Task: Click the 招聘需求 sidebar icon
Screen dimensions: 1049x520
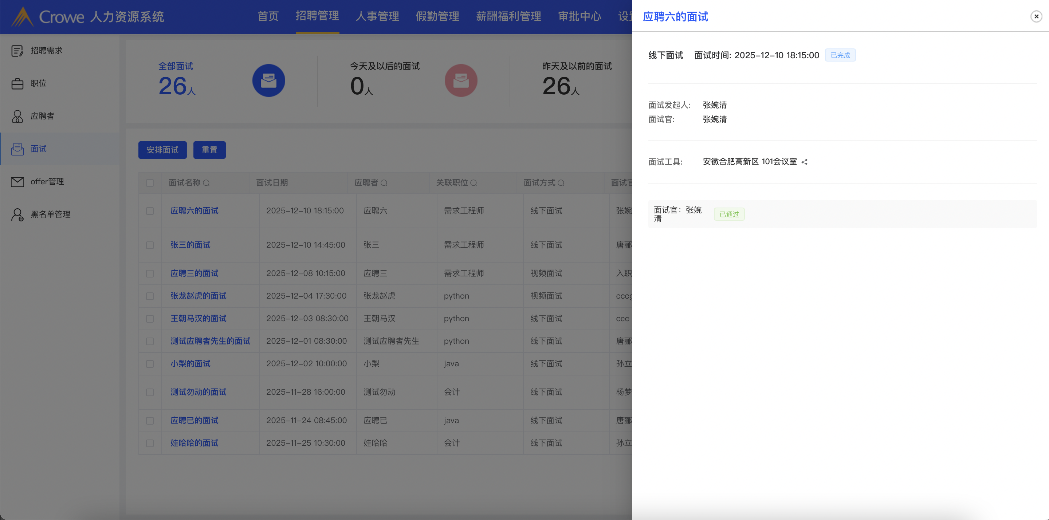Action: (17, 51)
